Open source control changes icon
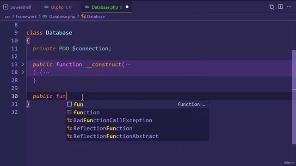296x166 pixels. [x=271, y=7]
